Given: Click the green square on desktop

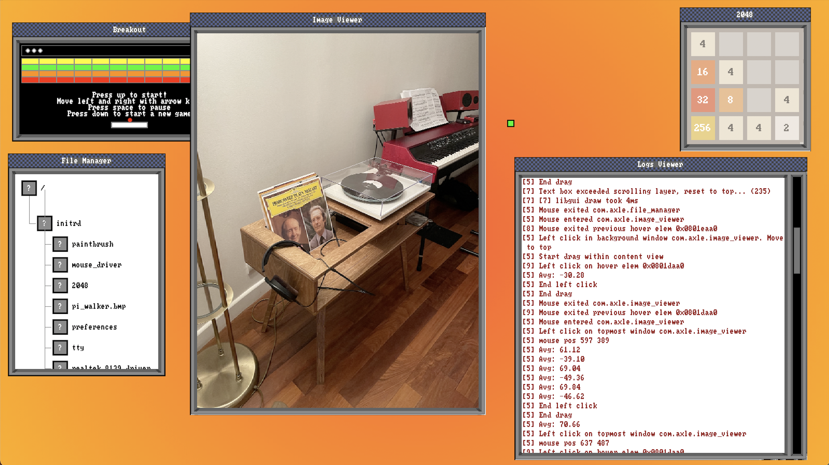Looking at the screenshot, I should (x=510, y=124).
